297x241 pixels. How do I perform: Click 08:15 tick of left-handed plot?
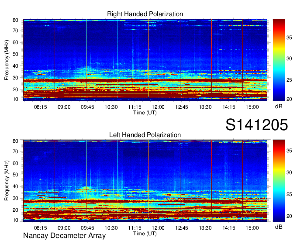tap(40, 228)
